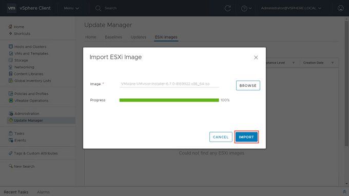Open Hosts and Clusters icon in sidebar

(x=11, y=47)
